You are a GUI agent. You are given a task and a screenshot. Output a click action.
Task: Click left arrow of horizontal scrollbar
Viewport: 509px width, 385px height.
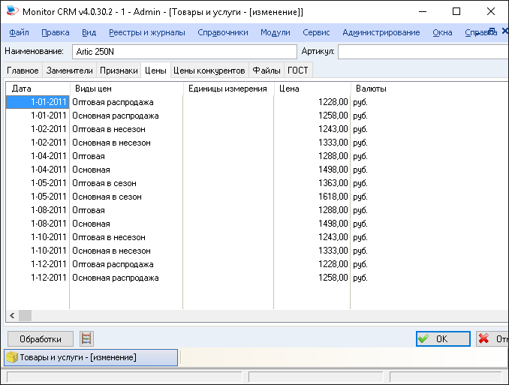point(12,316)
